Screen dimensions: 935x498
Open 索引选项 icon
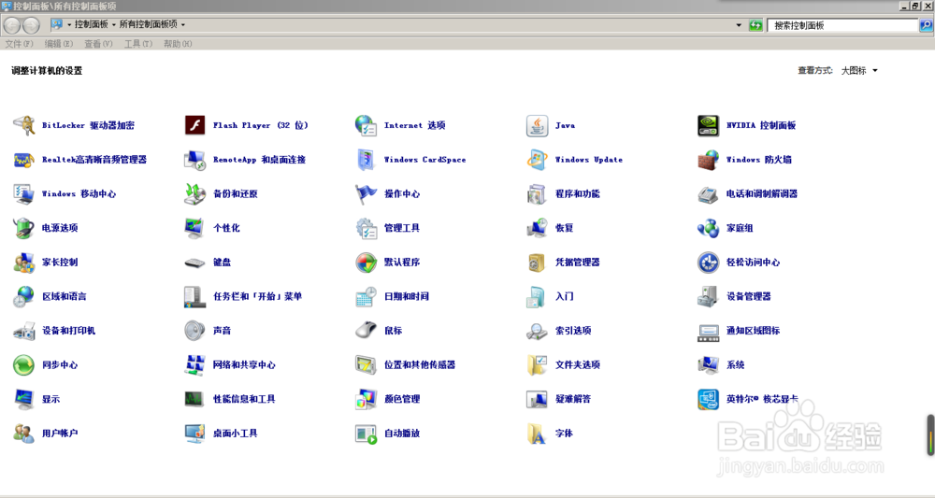(537, 331)
